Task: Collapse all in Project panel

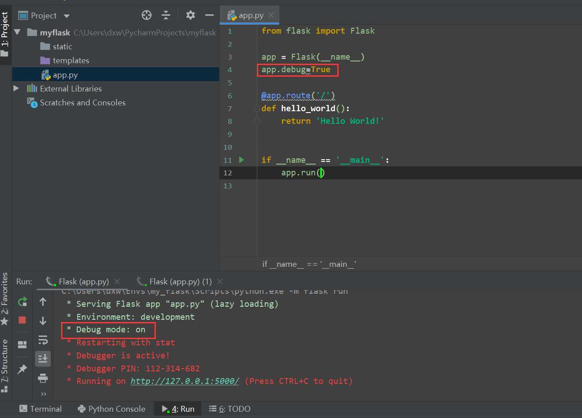Action: coord(166,15)
